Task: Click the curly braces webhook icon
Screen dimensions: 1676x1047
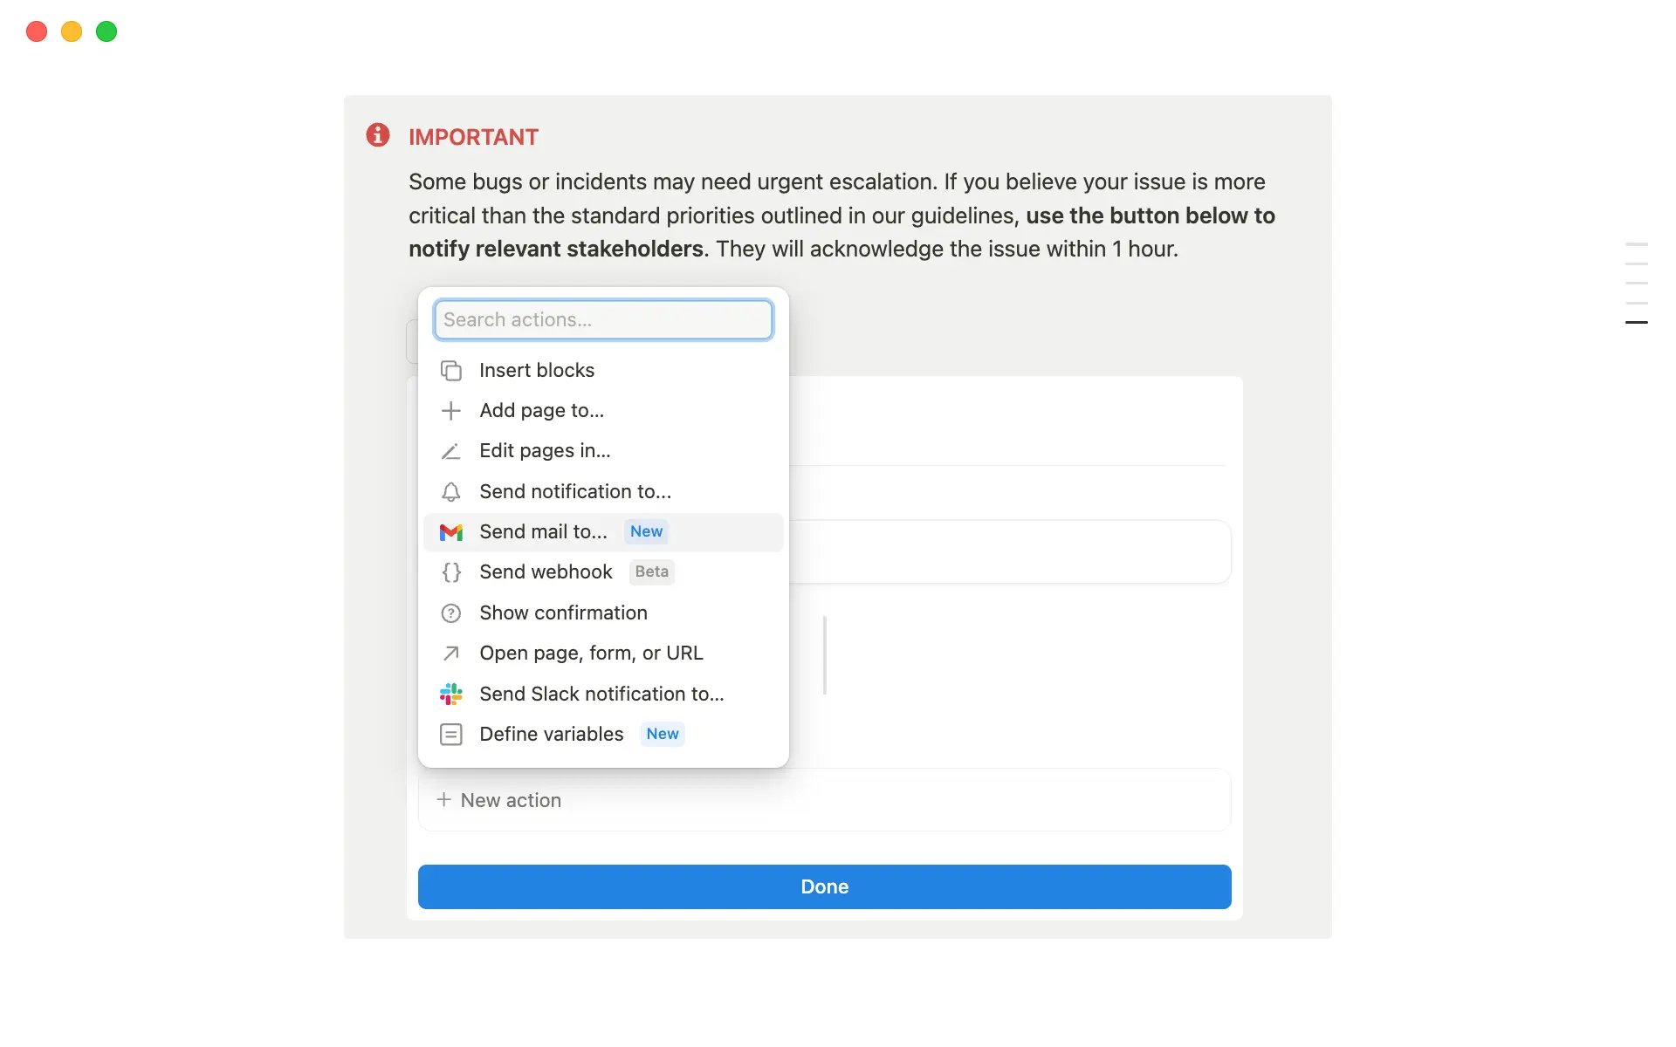Action: [450, 572]
